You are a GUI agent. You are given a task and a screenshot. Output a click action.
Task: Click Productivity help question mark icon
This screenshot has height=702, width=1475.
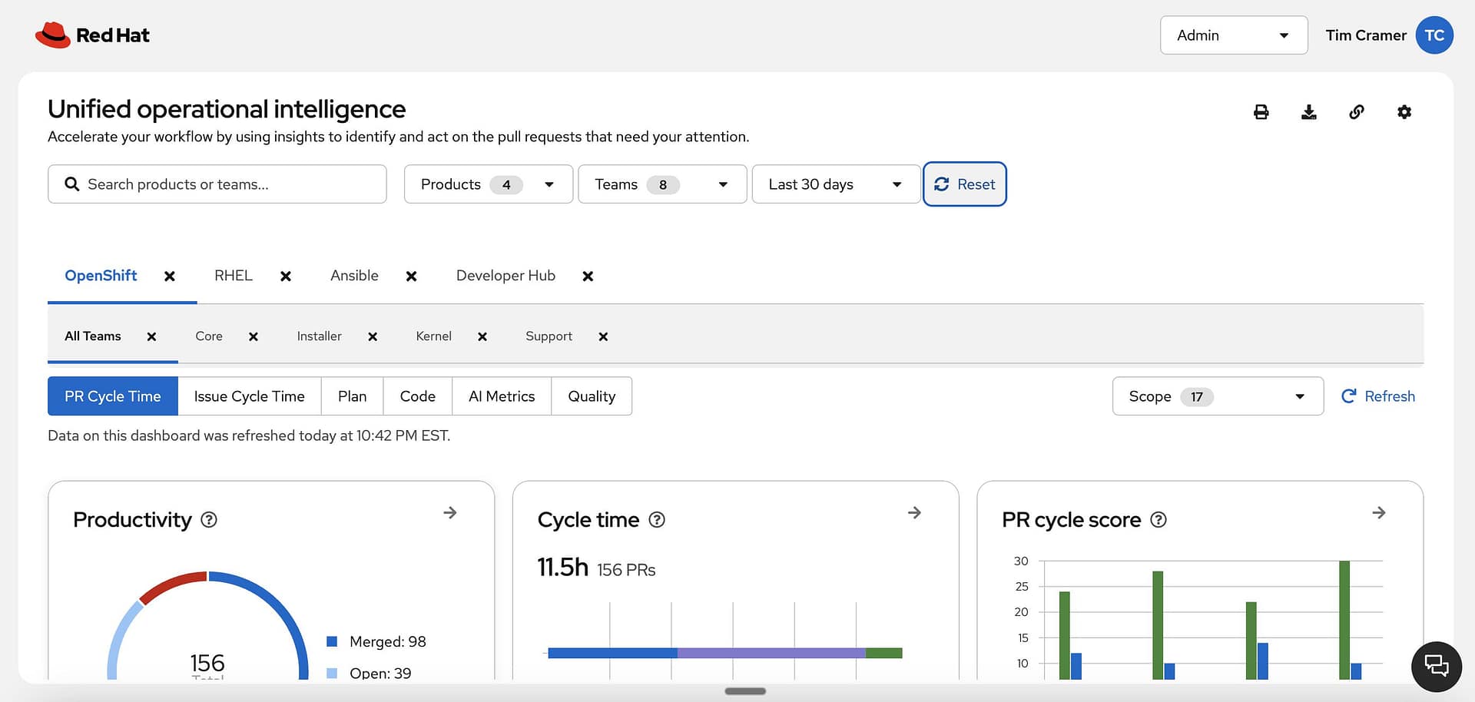pyautogui.click(x=209, y=520)
